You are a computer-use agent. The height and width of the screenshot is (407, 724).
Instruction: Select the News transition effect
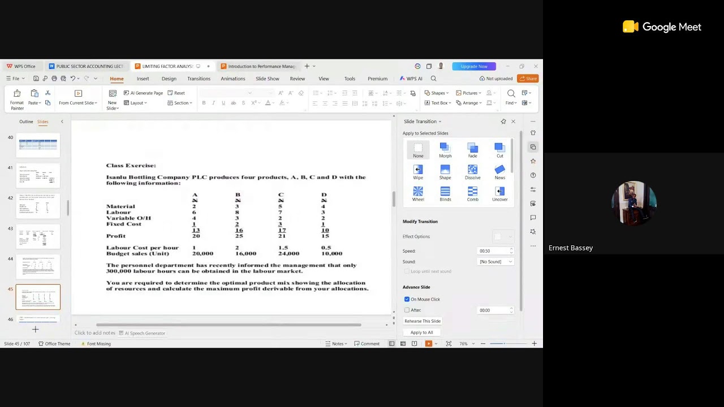pyautogui.click(x=499, y=172)
